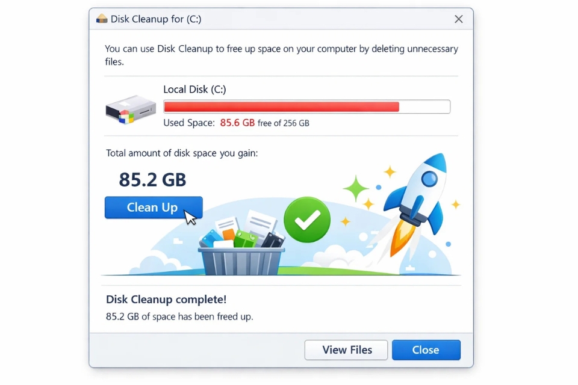Select the 85.2 GB space gained value

click(151, 179)
